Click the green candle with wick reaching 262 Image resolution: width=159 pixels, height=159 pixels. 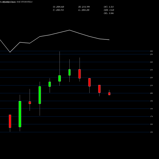pyautogui.click(x=59, y=79)
